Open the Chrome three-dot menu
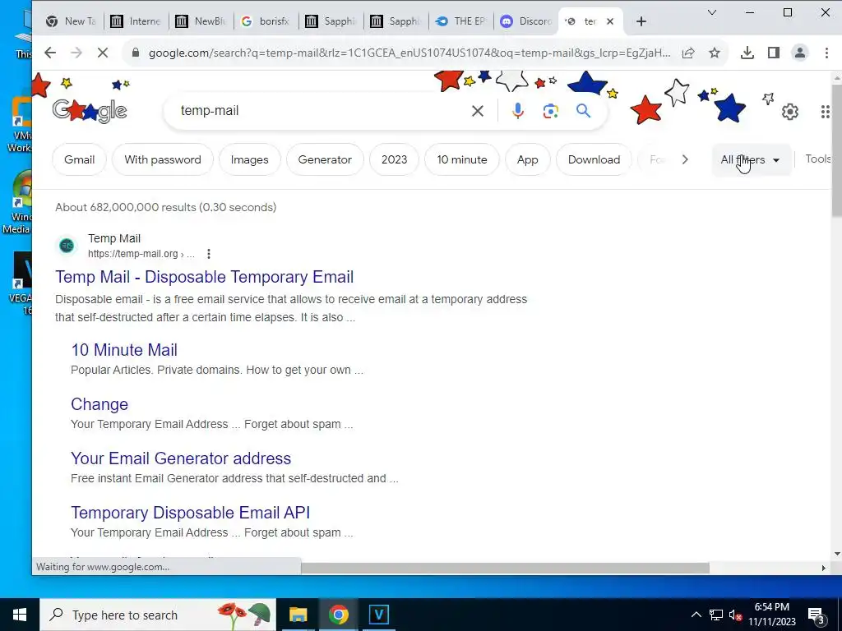The image size is (842, 631). [826, 53]
